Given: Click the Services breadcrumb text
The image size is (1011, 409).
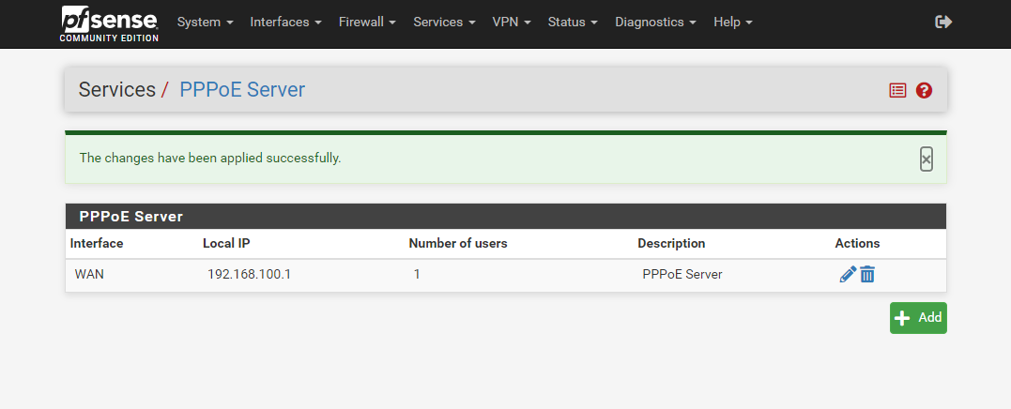Looking at the screenshot, I should tap(116, 90).
